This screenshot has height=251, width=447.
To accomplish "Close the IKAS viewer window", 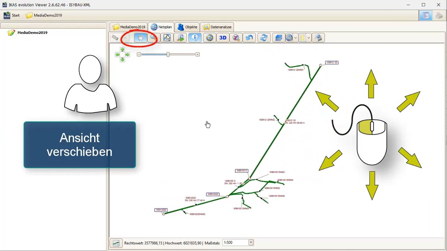I will (x=439, y=5).
